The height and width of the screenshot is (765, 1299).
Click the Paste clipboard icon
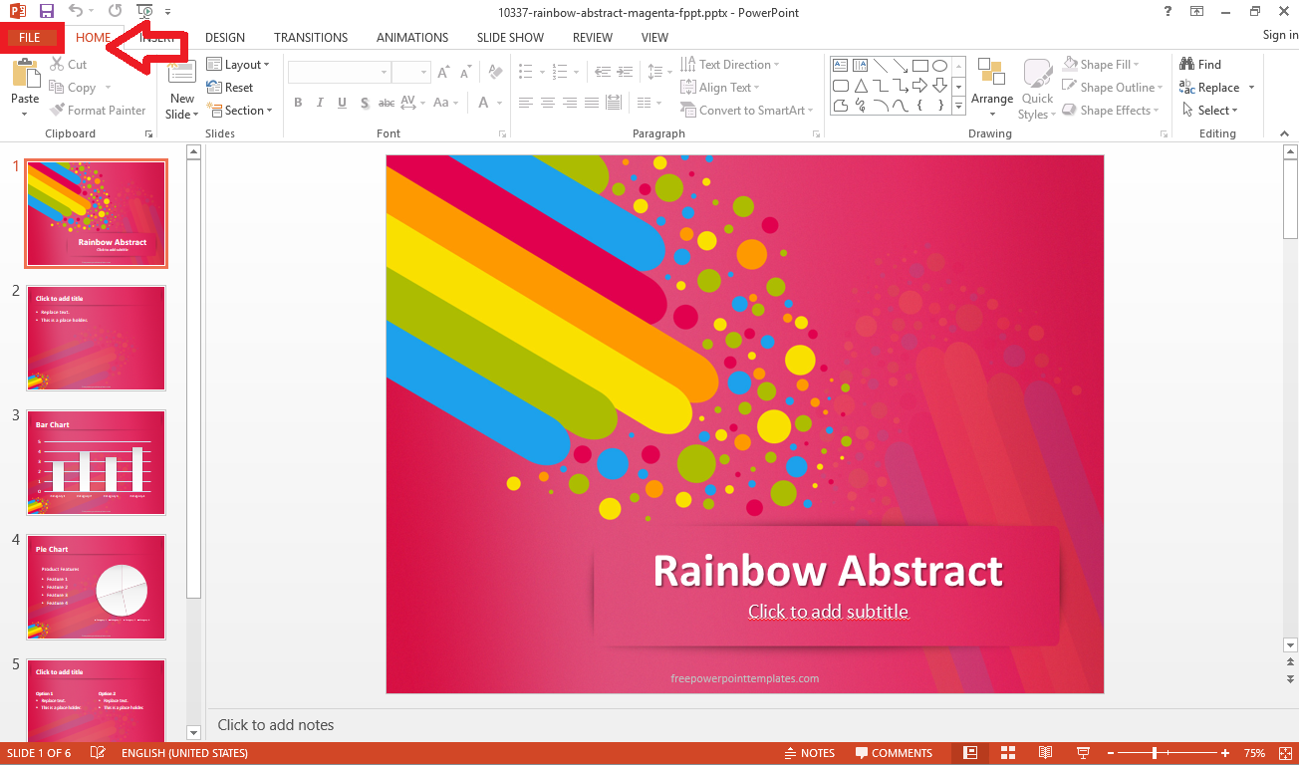pos(25,78)
